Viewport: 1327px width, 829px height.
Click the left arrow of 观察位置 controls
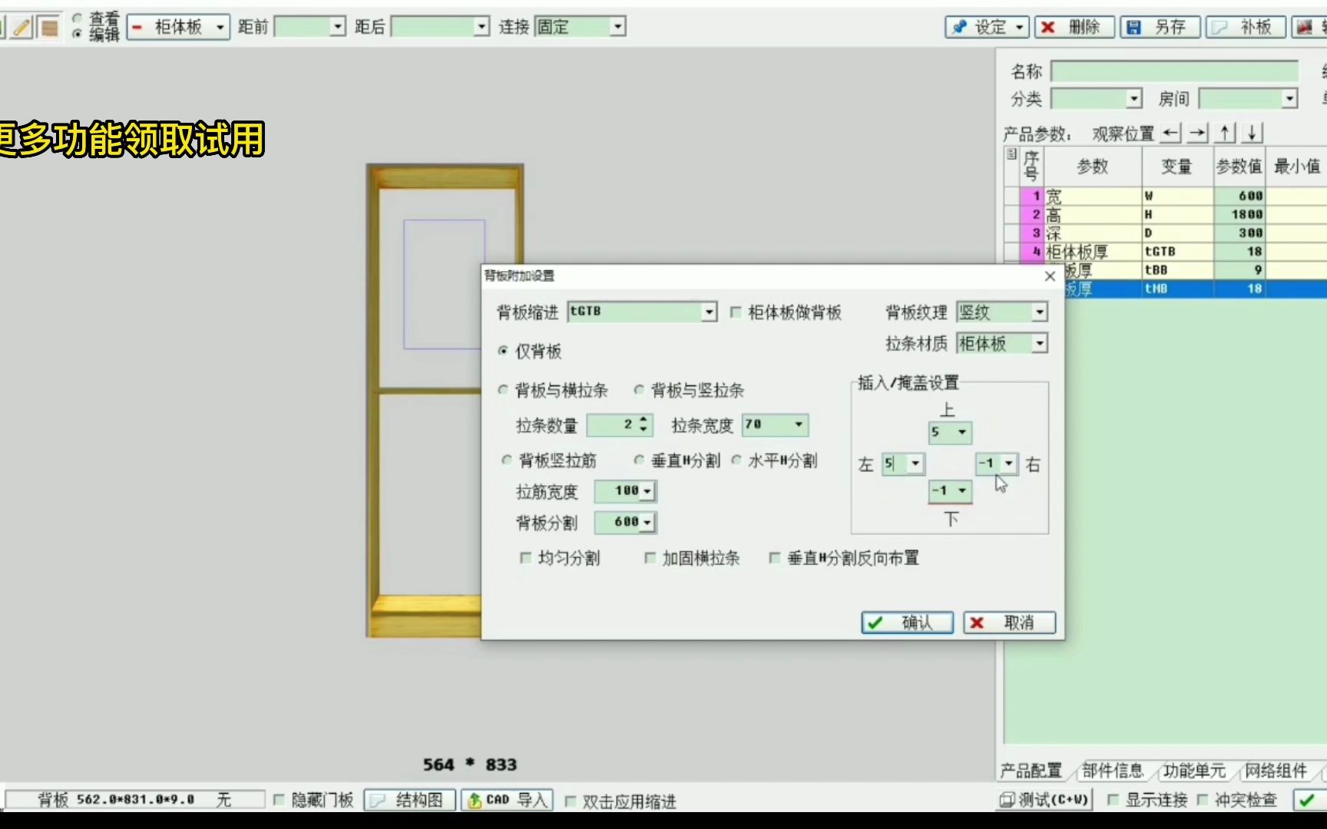tap(1170, 132)
